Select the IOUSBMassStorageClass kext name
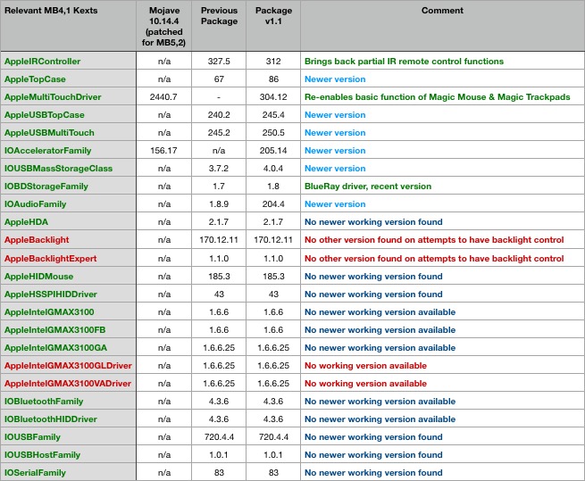Viewport: 585px width, 481px height. pos(58,169)
